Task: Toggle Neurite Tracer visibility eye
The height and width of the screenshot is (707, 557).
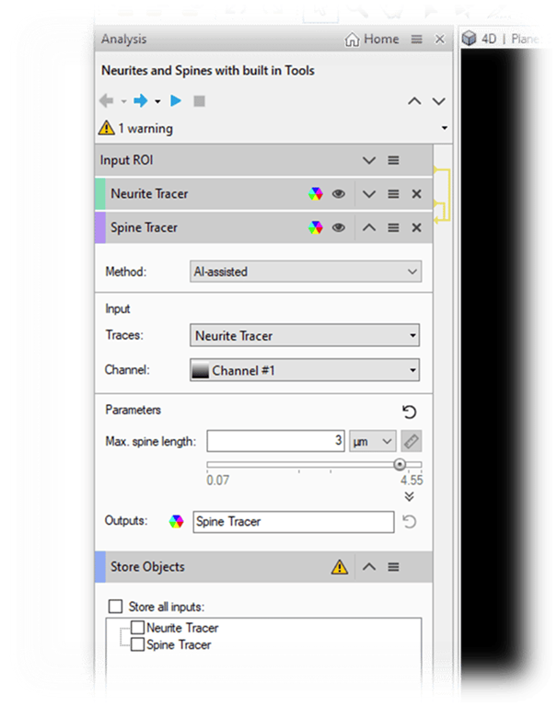Action: click(x=339, y=194)
